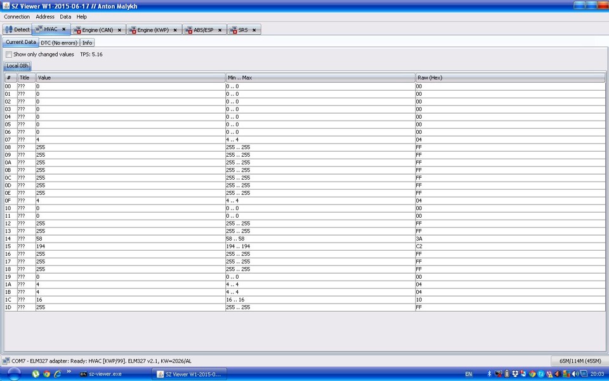This screenshot has width=609, height=381.
Task: Open the Engine (CAN) tab
Action: [x=98, y=30]
